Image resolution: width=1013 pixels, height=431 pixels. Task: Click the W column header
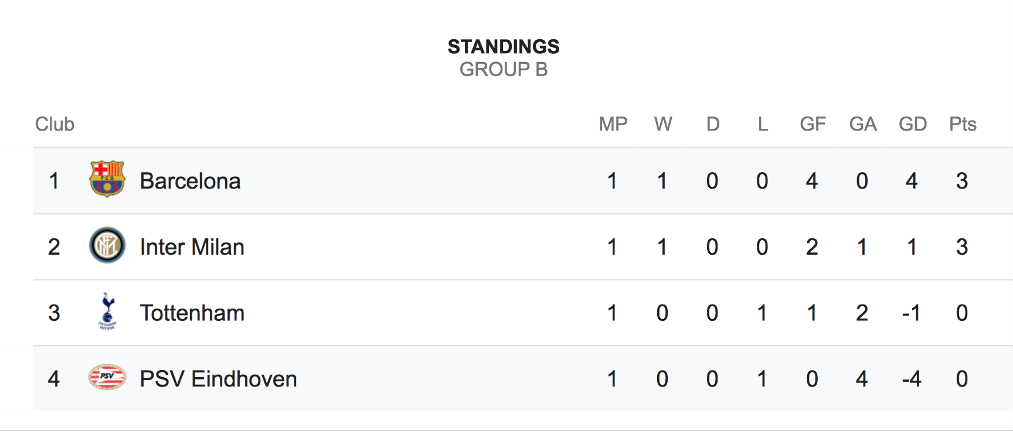coord(662,124)
